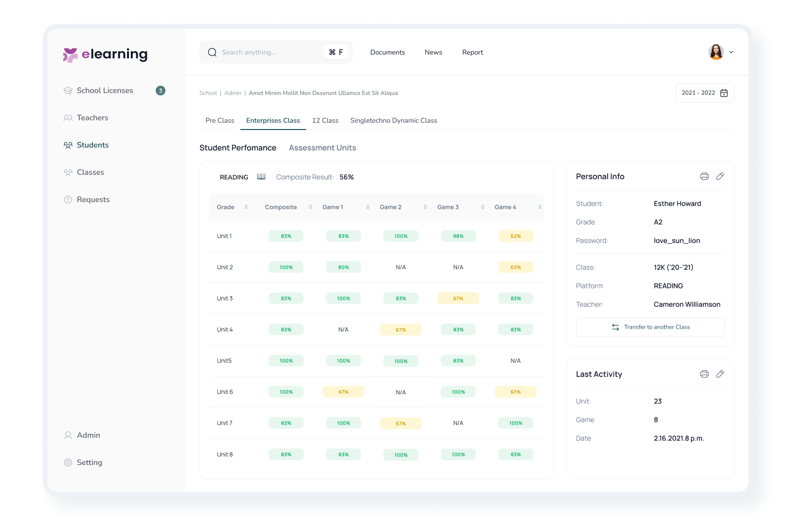Expand the user profile dropdown chevron
Screen dimensions: 796x520
pyautogui.click(x=731, y=52)
